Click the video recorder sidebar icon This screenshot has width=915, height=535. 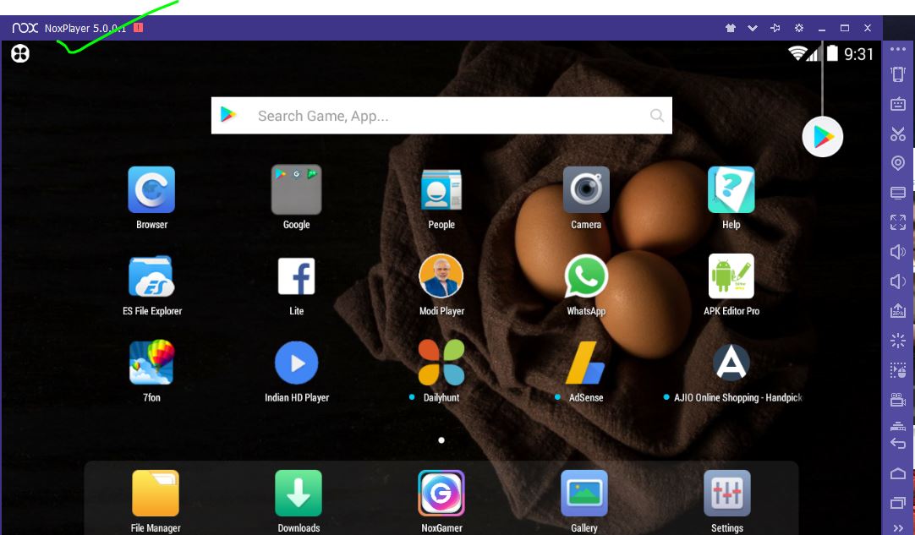[x=897, y=400]
